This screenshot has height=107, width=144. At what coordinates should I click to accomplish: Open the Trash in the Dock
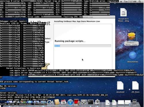tap(134, 102)
